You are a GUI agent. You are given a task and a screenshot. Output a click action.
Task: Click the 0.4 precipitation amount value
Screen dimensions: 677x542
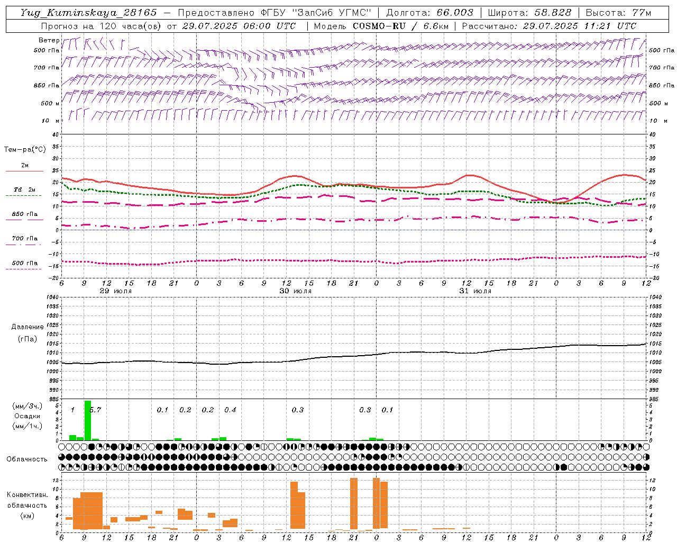pos(230,410)
